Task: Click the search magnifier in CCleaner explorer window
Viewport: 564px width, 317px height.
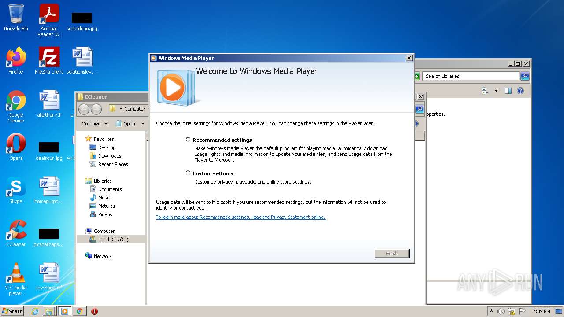Action: click(419, 109)
